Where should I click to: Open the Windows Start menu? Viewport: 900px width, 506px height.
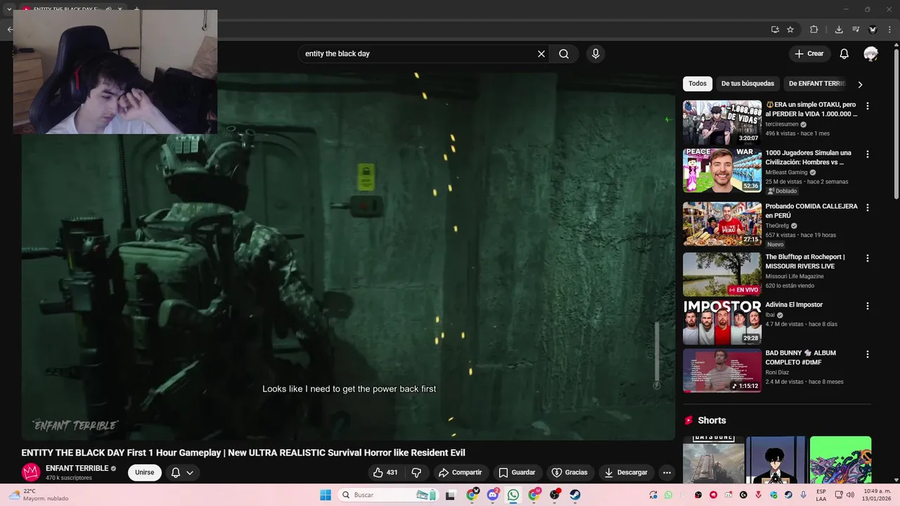[x=326, y=495]
